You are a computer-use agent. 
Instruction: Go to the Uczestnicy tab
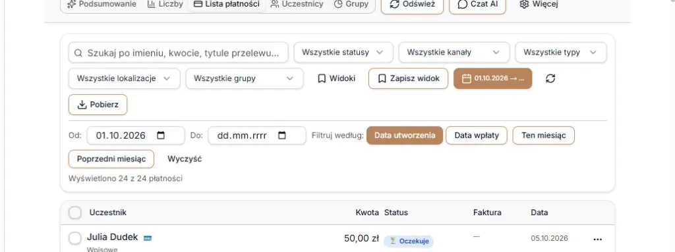[297, 5]
